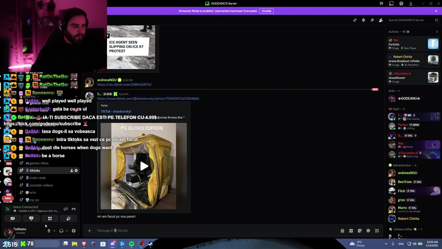Open the quests flag icon in title bar

click(x=382, y=3)
